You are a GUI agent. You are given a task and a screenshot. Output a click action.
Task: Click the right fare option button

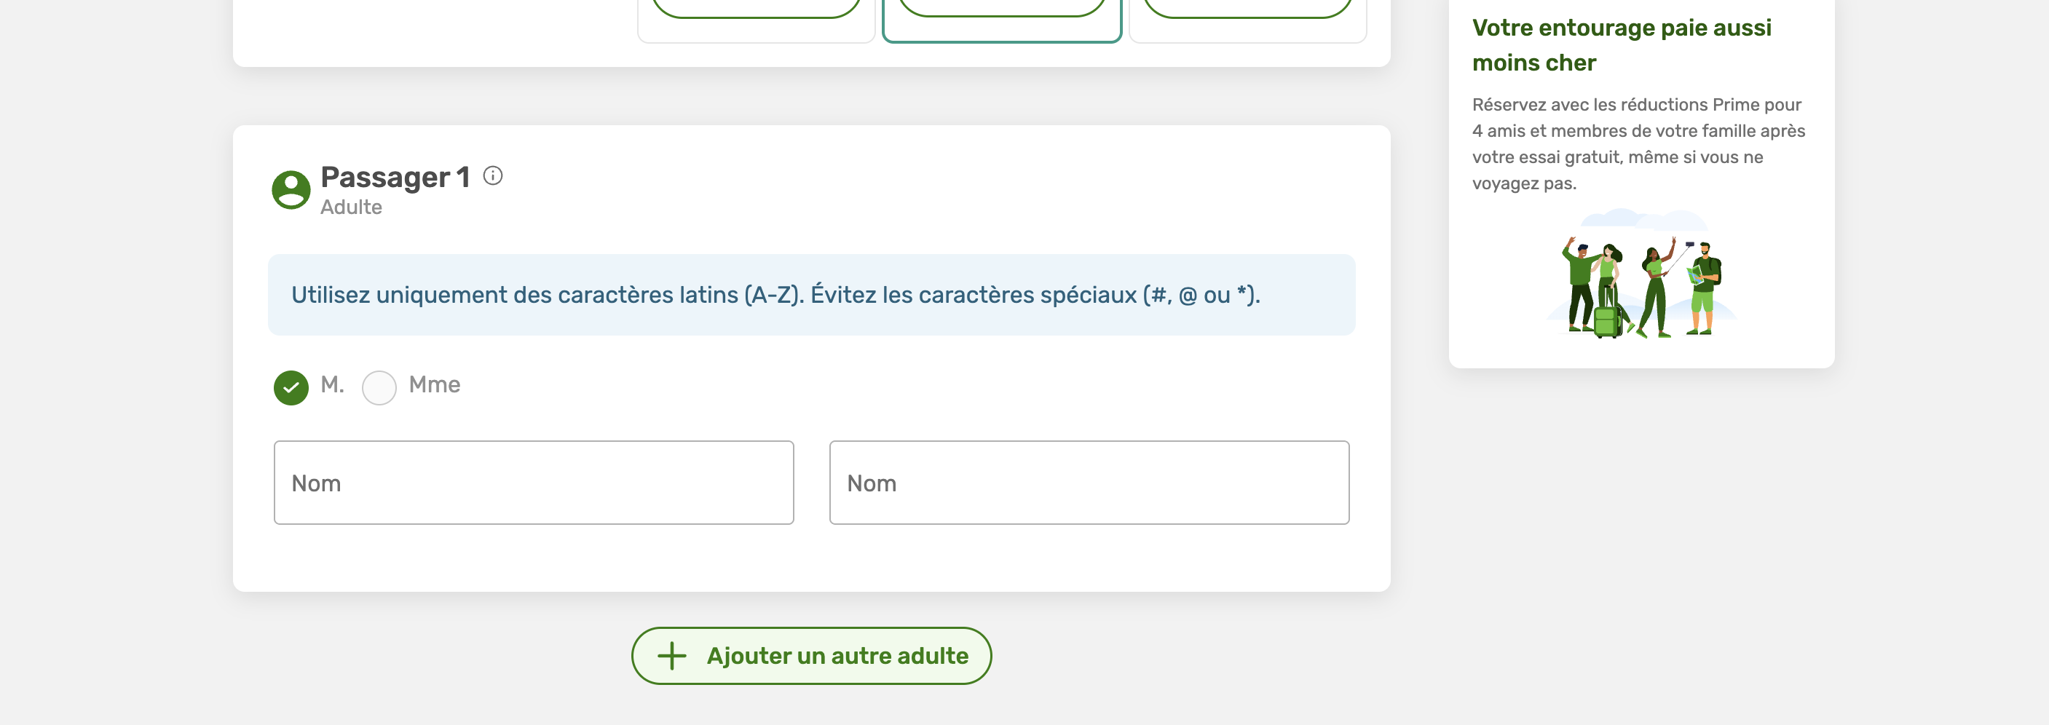tap(1248, 9)
